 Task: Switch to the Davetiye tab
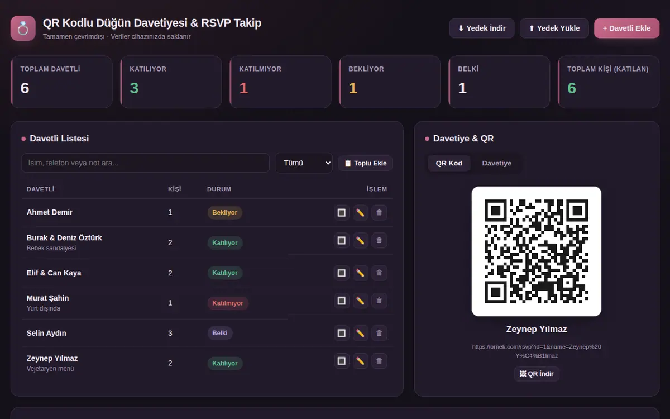pyautogui.click(x=497, y=163)
